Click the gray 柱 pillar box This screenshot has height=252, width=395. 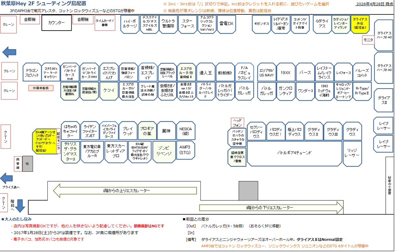28,164
